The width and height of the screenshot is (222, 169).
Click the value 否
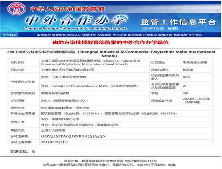tap(184, 86)
